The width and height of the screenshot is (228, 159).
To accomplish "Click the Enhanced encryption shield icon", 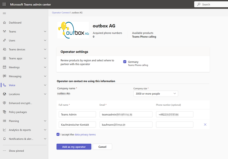I will pos(5,103).
